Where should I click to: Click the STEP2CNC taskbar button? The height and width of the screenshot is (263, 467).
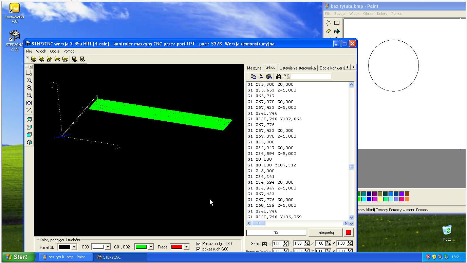tap(120, 257)
